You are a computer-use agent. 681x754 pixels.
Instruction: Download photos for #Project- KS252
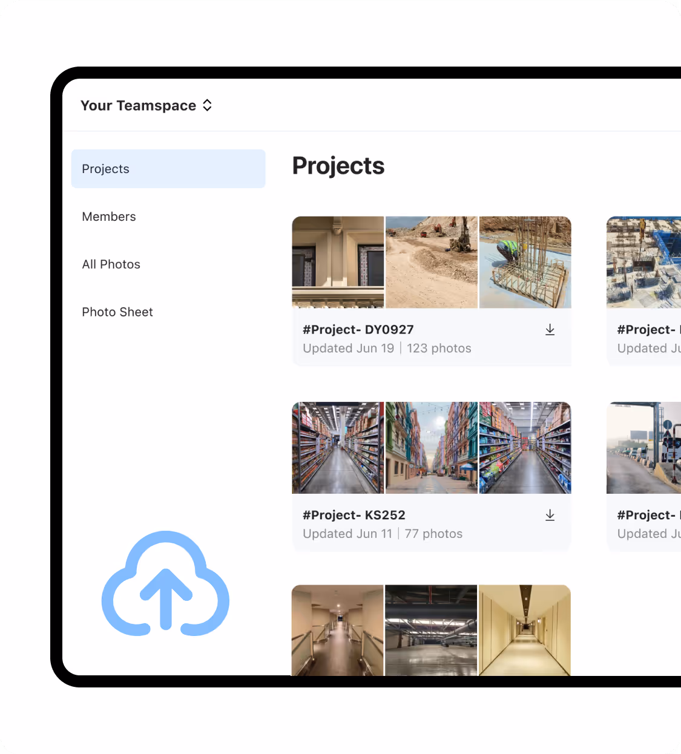(550, 515)
